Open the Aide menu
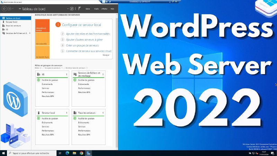Image resolution: width=277 pixels, height=156 pixels. point(112,9)
